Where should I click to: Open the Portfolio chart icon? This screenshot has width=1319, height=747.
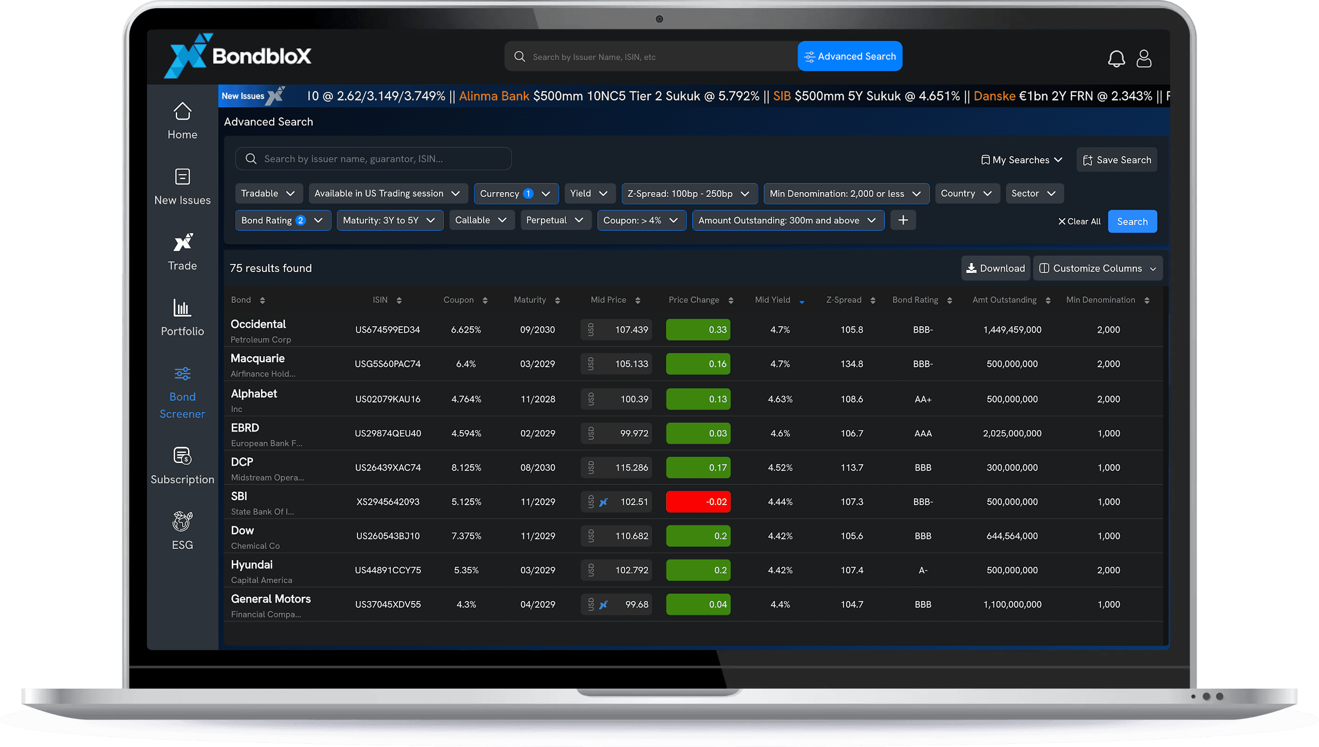tap(182, 308)
